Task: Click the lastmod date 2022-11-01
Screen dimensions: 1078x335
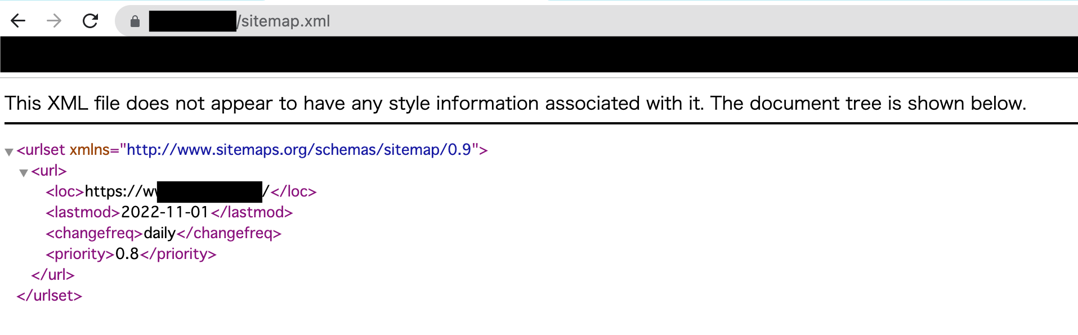Action: point(165,212)
